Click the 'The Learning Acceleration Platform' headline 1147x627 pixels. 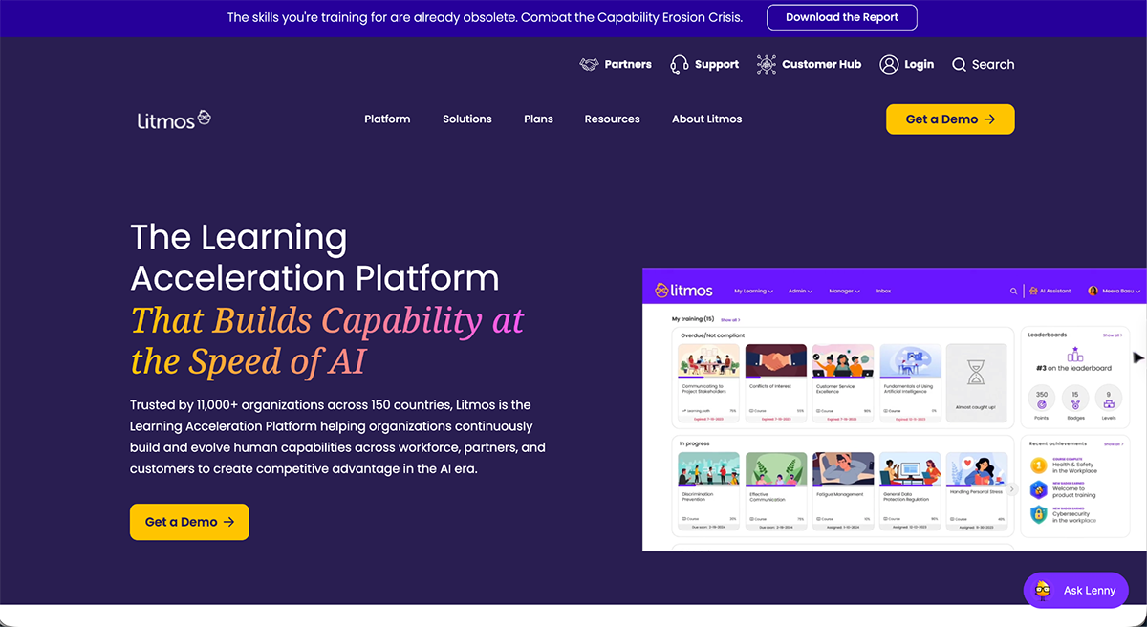coord(314,257)
